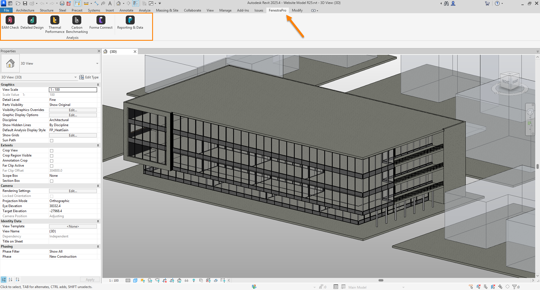Enable the Section Box checkbox

pos(51,181)
